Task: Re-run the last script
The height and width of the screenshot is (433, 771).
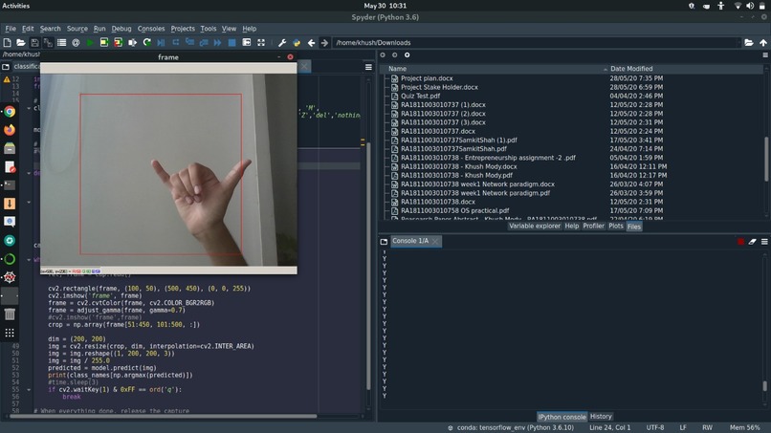Action: (146, 43)
